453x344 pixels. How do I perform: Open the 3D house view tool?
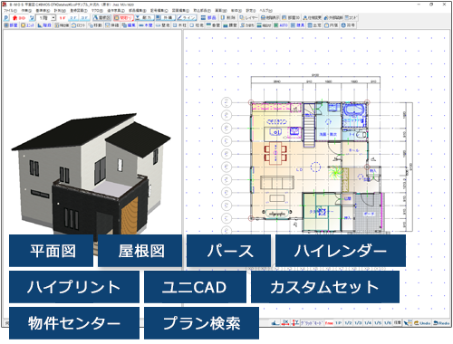click(x=19, y=18)
